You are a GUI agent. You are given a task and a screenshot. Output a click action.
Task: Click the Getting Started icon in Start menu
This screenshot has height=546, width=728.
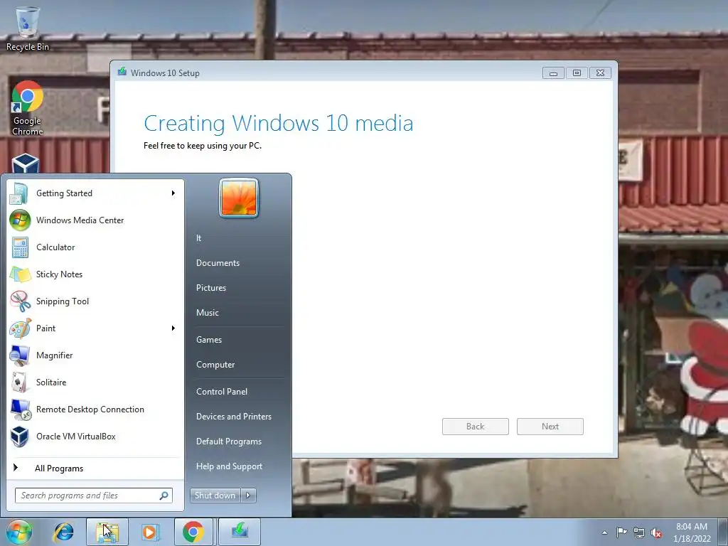coord(19,193)
